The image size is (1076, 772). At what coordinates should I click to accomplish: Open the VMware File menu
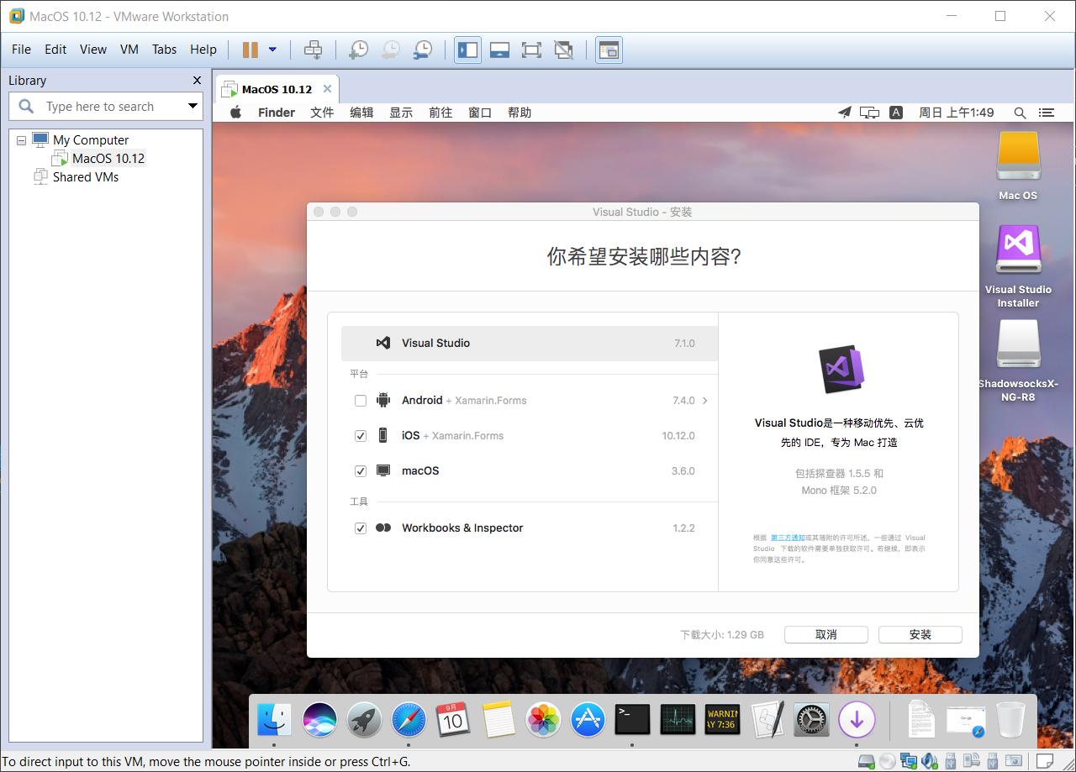point(21,50)
